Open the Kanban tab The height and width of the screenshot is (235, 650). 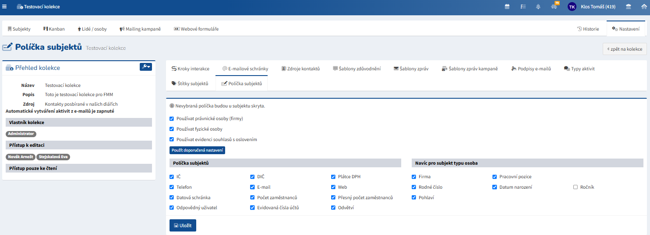click(54, 29)
